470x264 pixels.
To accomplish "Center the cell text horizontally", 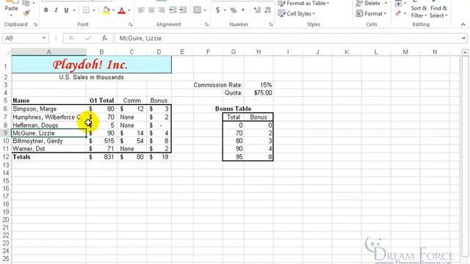I will [x=151, y=10].
